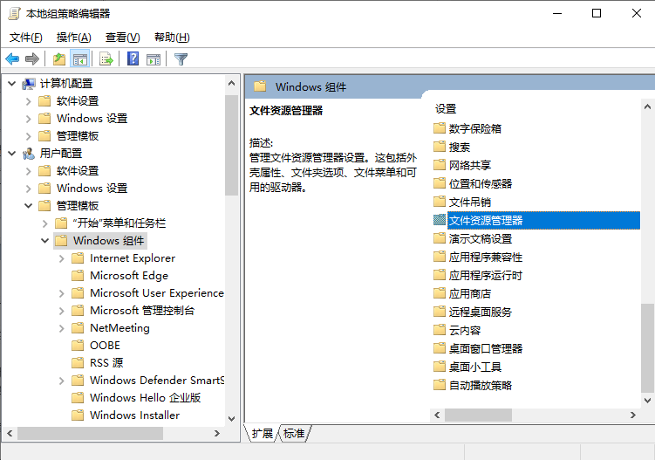The height and width of the screenshot is (460, 655).
Task: Click the Windows Installer folder icon
Action: [78, 415]
